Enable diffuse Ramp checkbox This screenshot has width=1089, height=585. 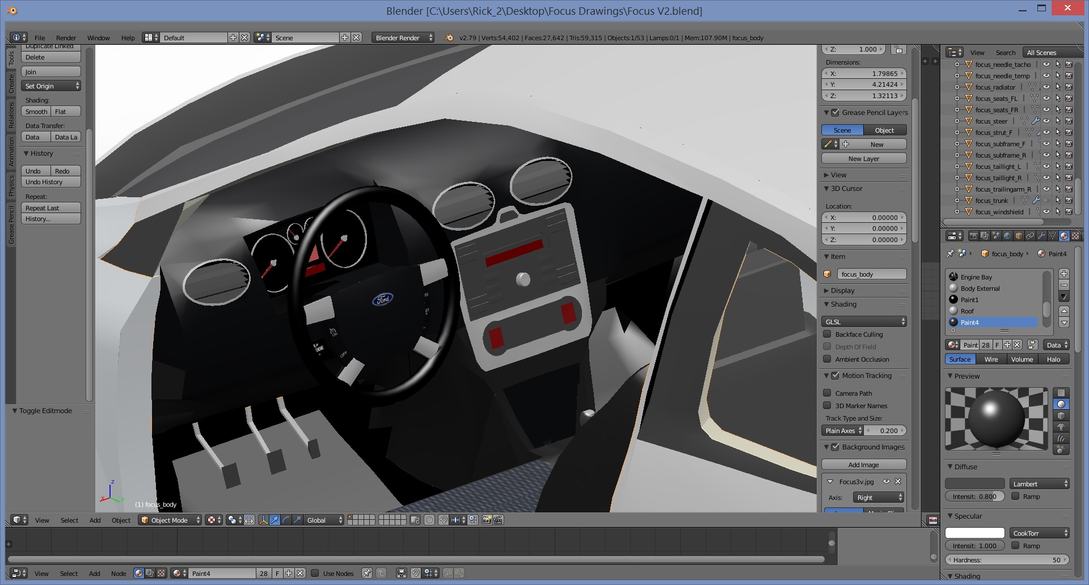pyautogui.click(x=1015, y=497)
